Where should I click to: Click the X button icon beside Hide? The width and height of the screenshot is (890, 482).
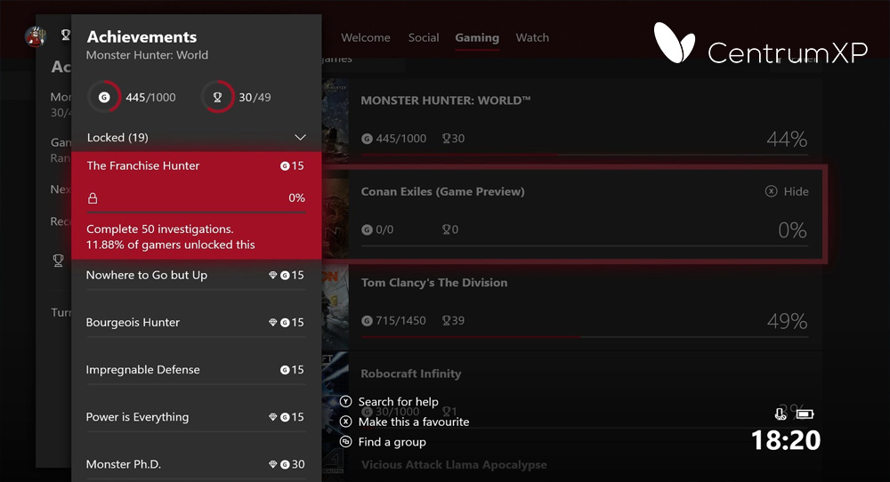tap(771, 191)
